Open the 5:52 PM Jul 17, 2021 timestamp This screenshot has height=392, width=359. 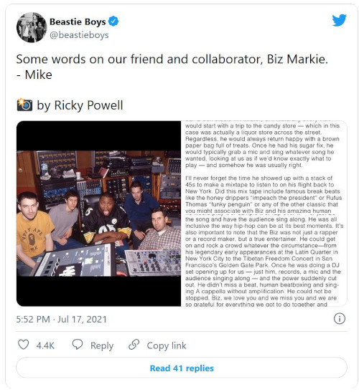point(61,319)
